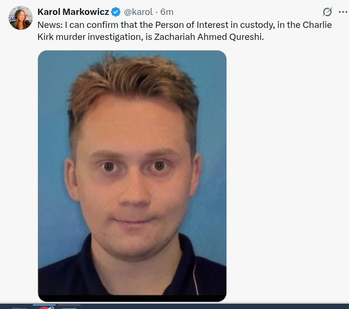Open the attached photo in the tweet
This screenshot has height=309, width=349.
[132, 176]
